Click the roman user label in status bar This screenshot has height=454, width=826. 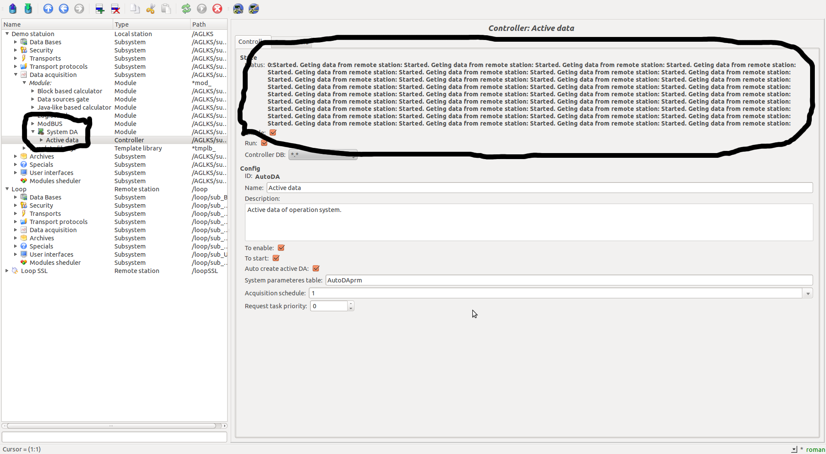click(x=815, y=449)
